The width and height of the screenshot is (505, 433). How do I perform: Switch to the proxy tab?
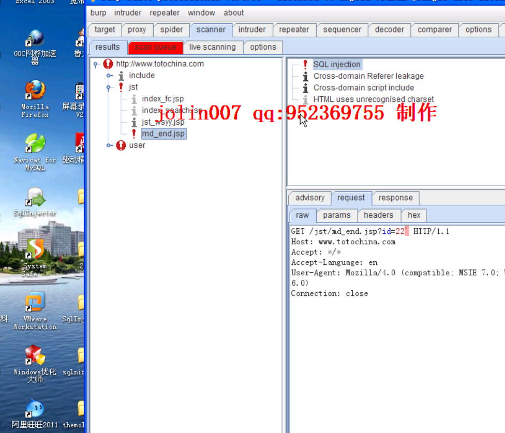tap(137, 29)
